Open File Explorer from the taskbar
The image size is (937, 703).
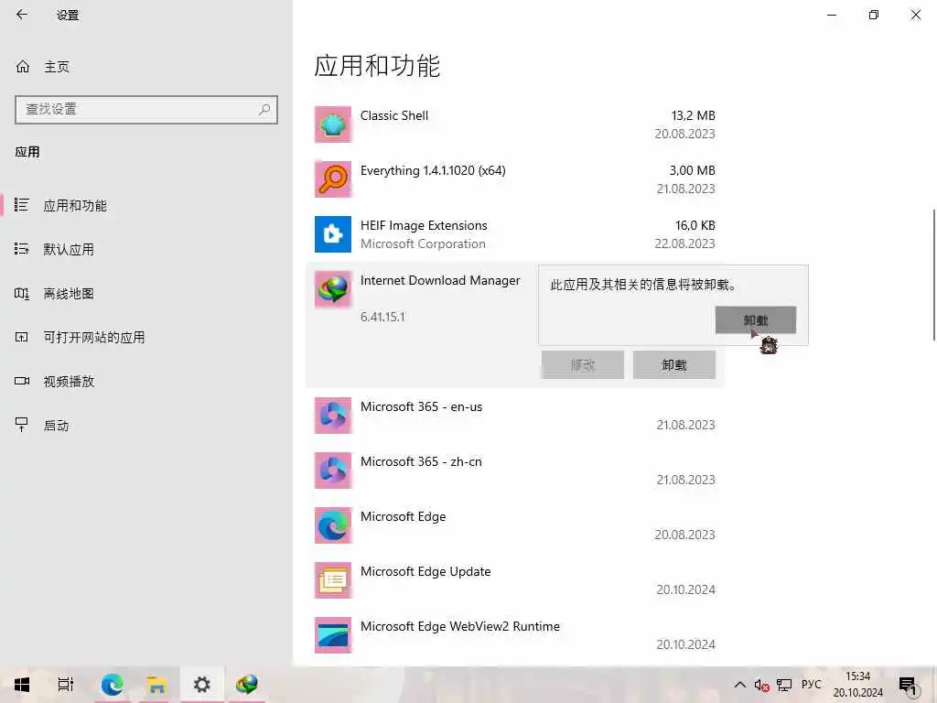156,685
